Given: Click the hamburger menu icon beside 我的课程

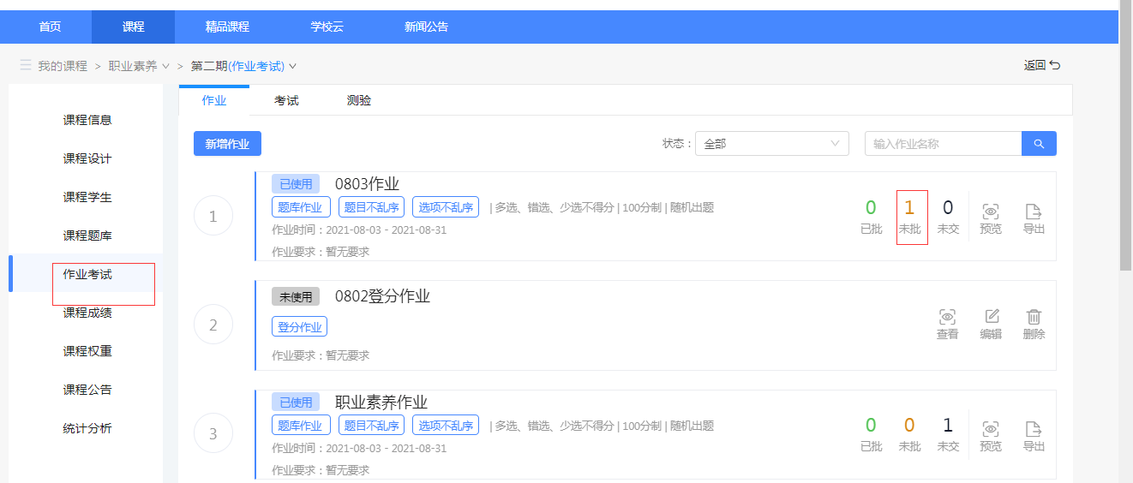Looking at the screenshot, I should 26,65.
